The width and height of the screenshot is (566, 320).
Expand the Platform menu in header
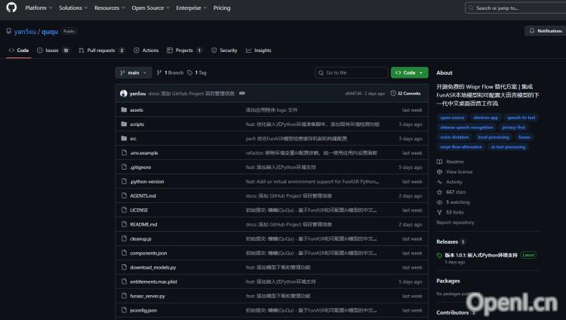pyautogui.click(x=38, y=8)
